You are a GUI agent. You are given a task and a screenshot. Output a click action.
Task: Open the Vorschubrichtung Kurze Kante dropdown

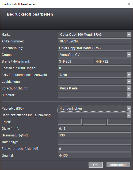click(129, 88)
